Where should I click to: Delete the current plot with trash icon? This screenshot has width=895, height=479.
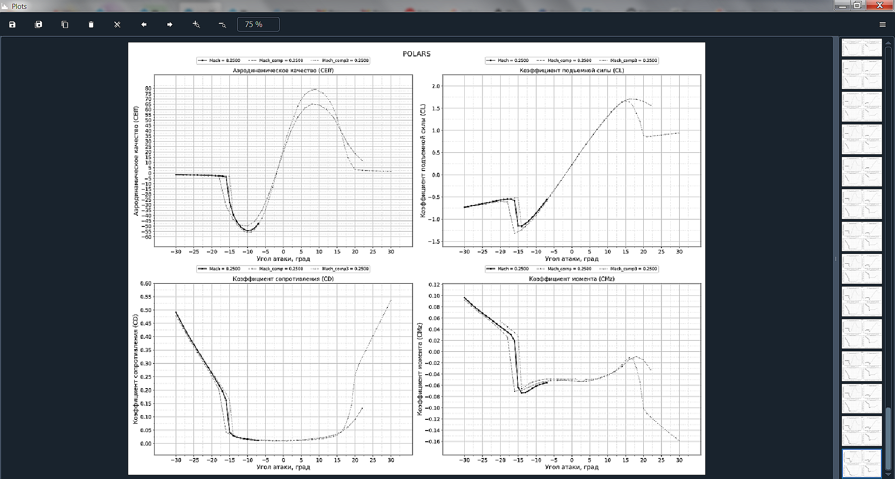91,25
